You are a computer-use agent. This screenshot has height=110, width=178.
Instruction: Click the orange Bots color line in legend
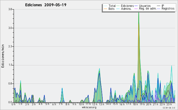point(105,9)
